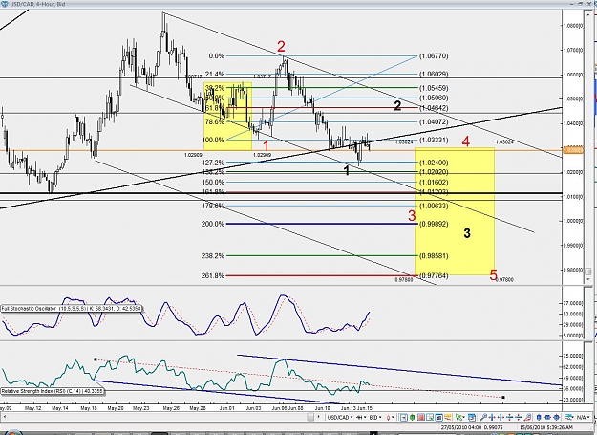The image size is (597, 435).
Task: Click the middle blue candle shape icon
Action: pyautogui.click(x=548, y=418)
